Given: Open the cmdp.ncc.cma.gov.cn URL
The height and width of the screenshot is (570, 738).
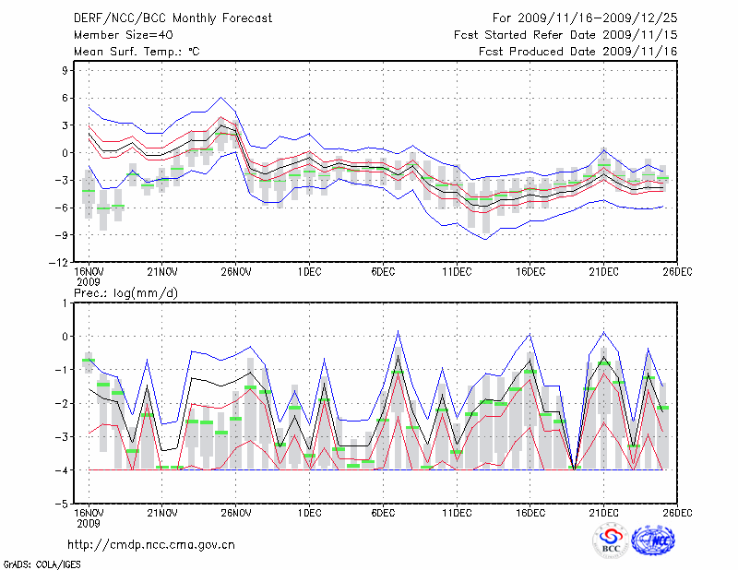Looking at the screenshot, I should point(152,544).
